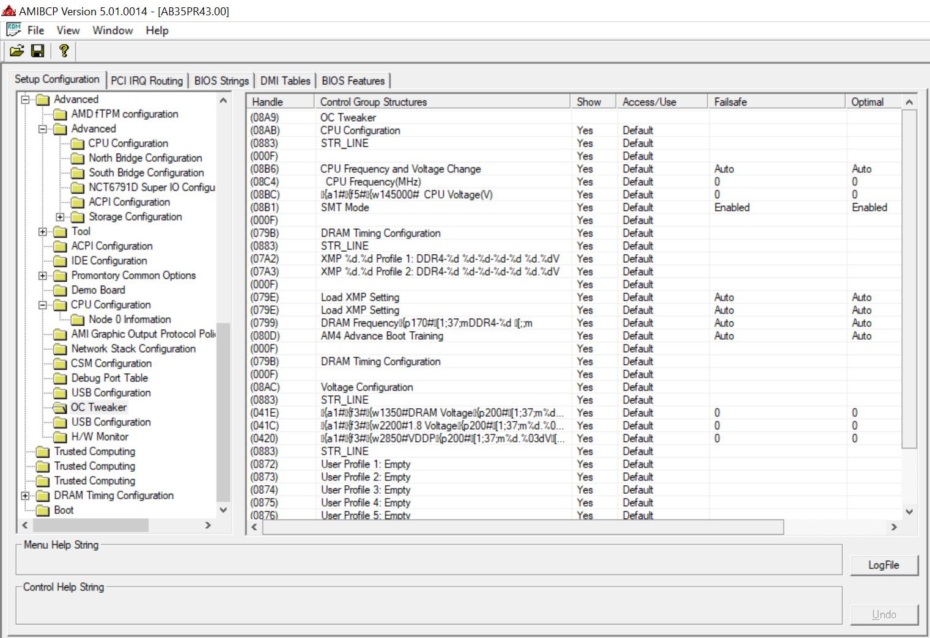The width and height of the screenshot is (930, 638).
Task: Click the Optimal column header
Action: coord(873,102)
